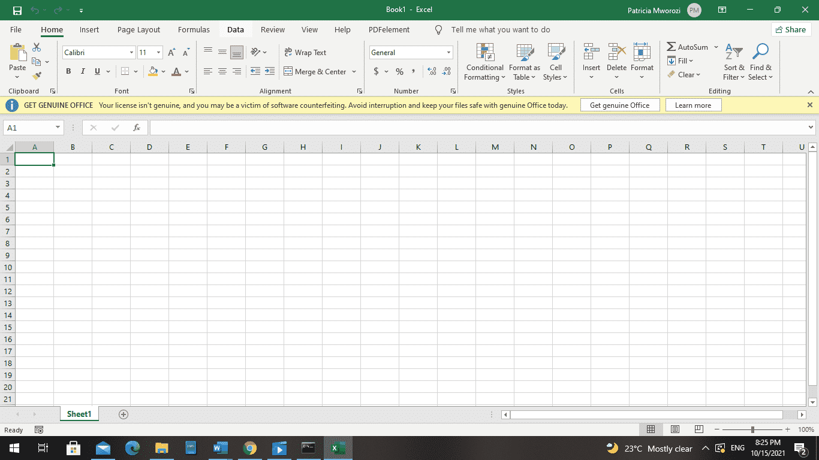Click the Increase Decimal icon
Viewport: 819px width, 460px height.
point(432,71)
